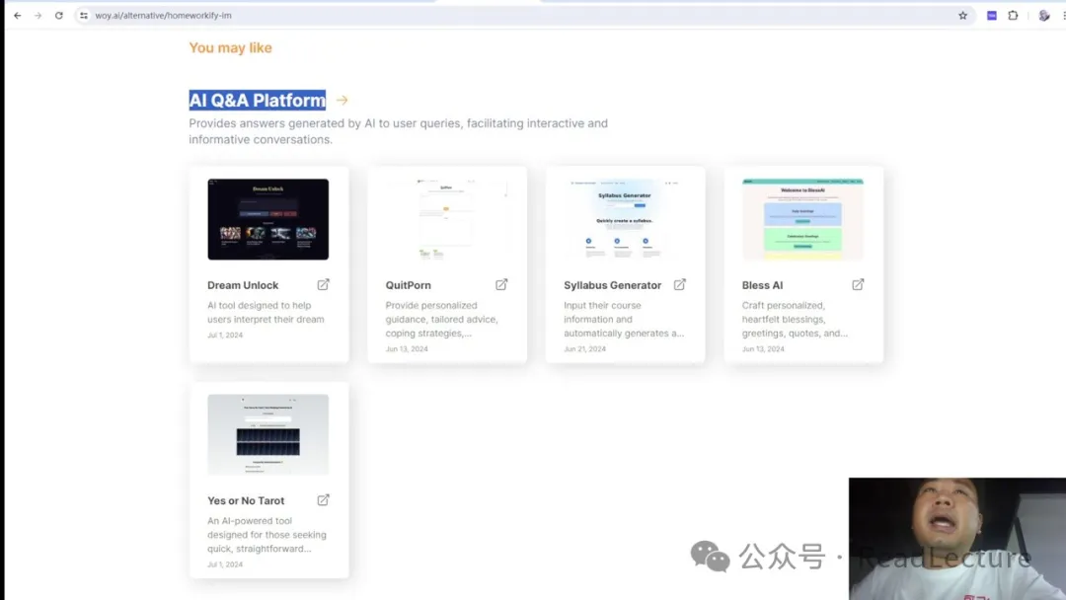Select the Yes or No Tarot thumbnail
Screen dimensions: 1066x600
[267, 434]
